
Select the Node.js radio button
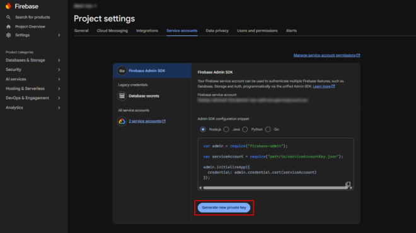(x=203, y=129)
